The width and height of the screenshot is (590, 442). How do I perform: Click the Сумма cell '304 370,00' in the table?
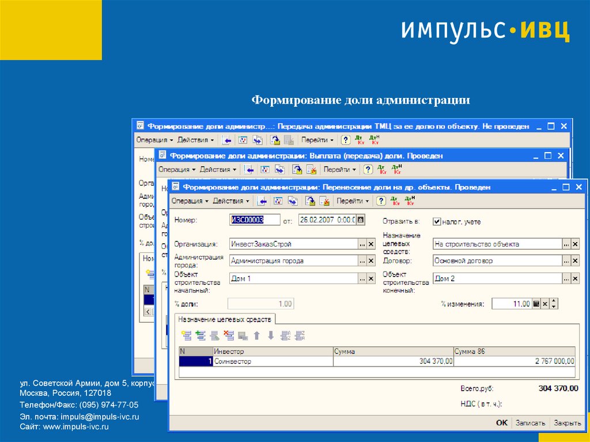coord(393,361)
